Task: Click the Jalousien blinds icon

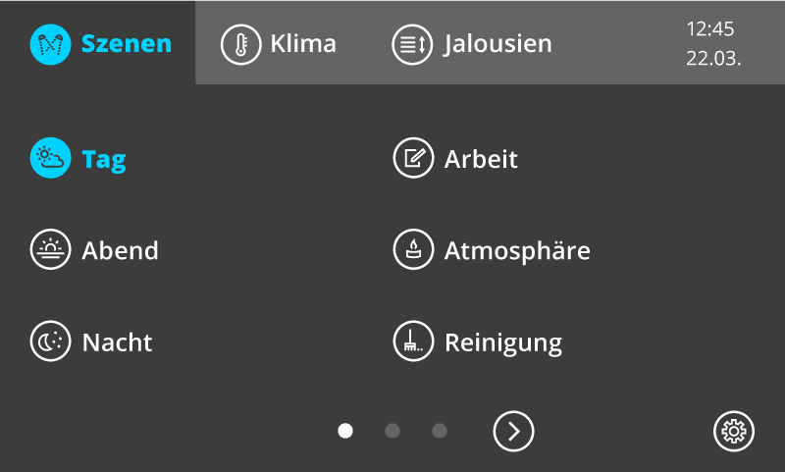Action: pos(412,44)
